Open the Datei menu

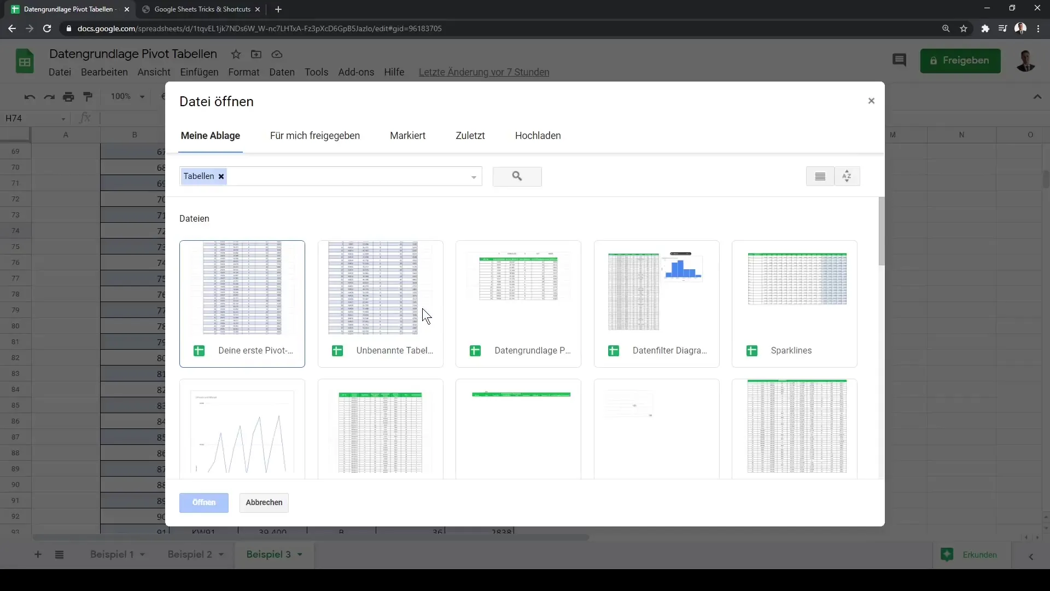pyautogui.click(x=60, y=72)
